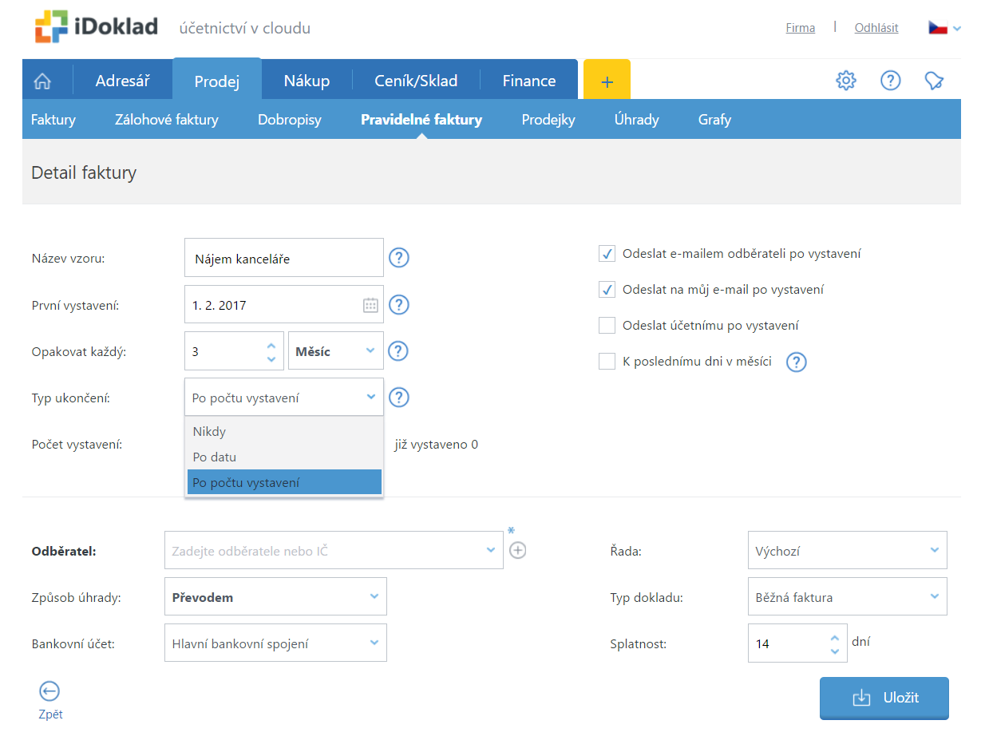This screenshot has height=752, width=985.
Task: Open the Ceník/Sklad main tab
Action: [416, 81]
